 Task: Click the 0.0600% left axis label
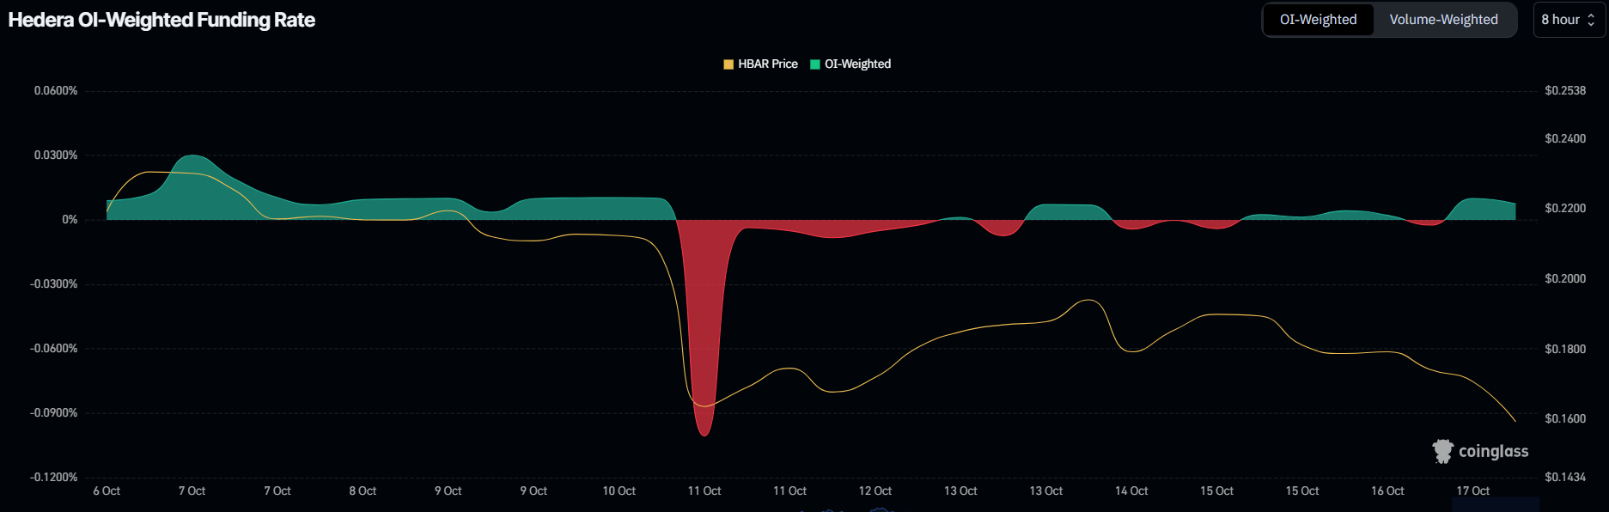click(56, 91)
